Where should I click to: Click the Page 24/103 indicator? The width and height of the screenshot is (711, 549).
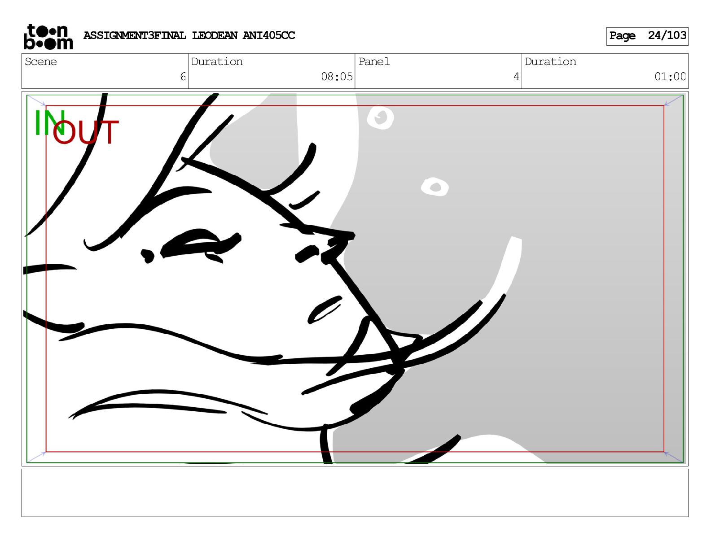[x=647, y=36]
